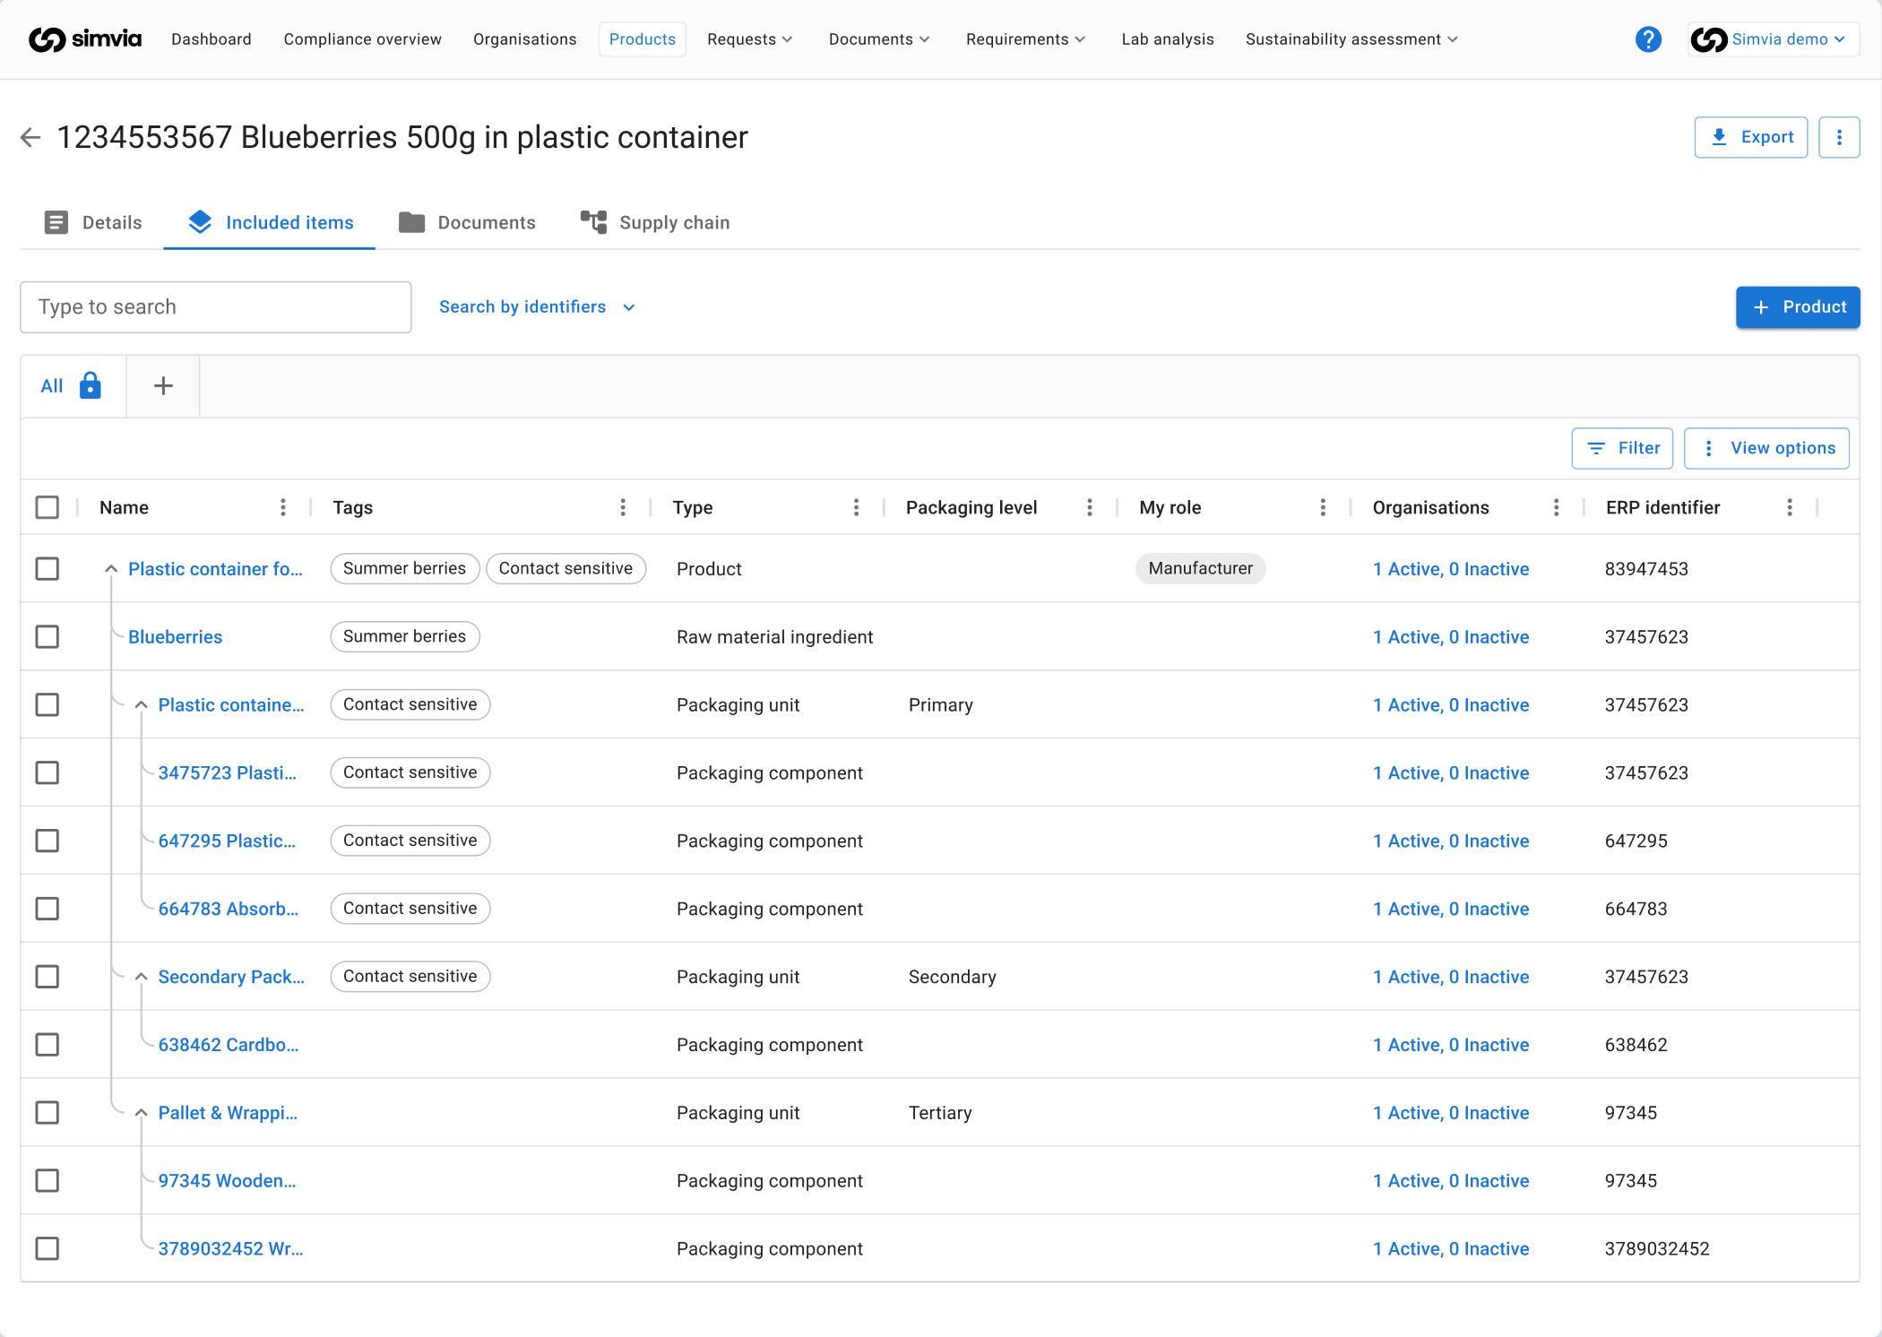Screen dimensions: 1882x1337
Task: Open ERP identifier column options menu
Action: tap(1790, 507)
